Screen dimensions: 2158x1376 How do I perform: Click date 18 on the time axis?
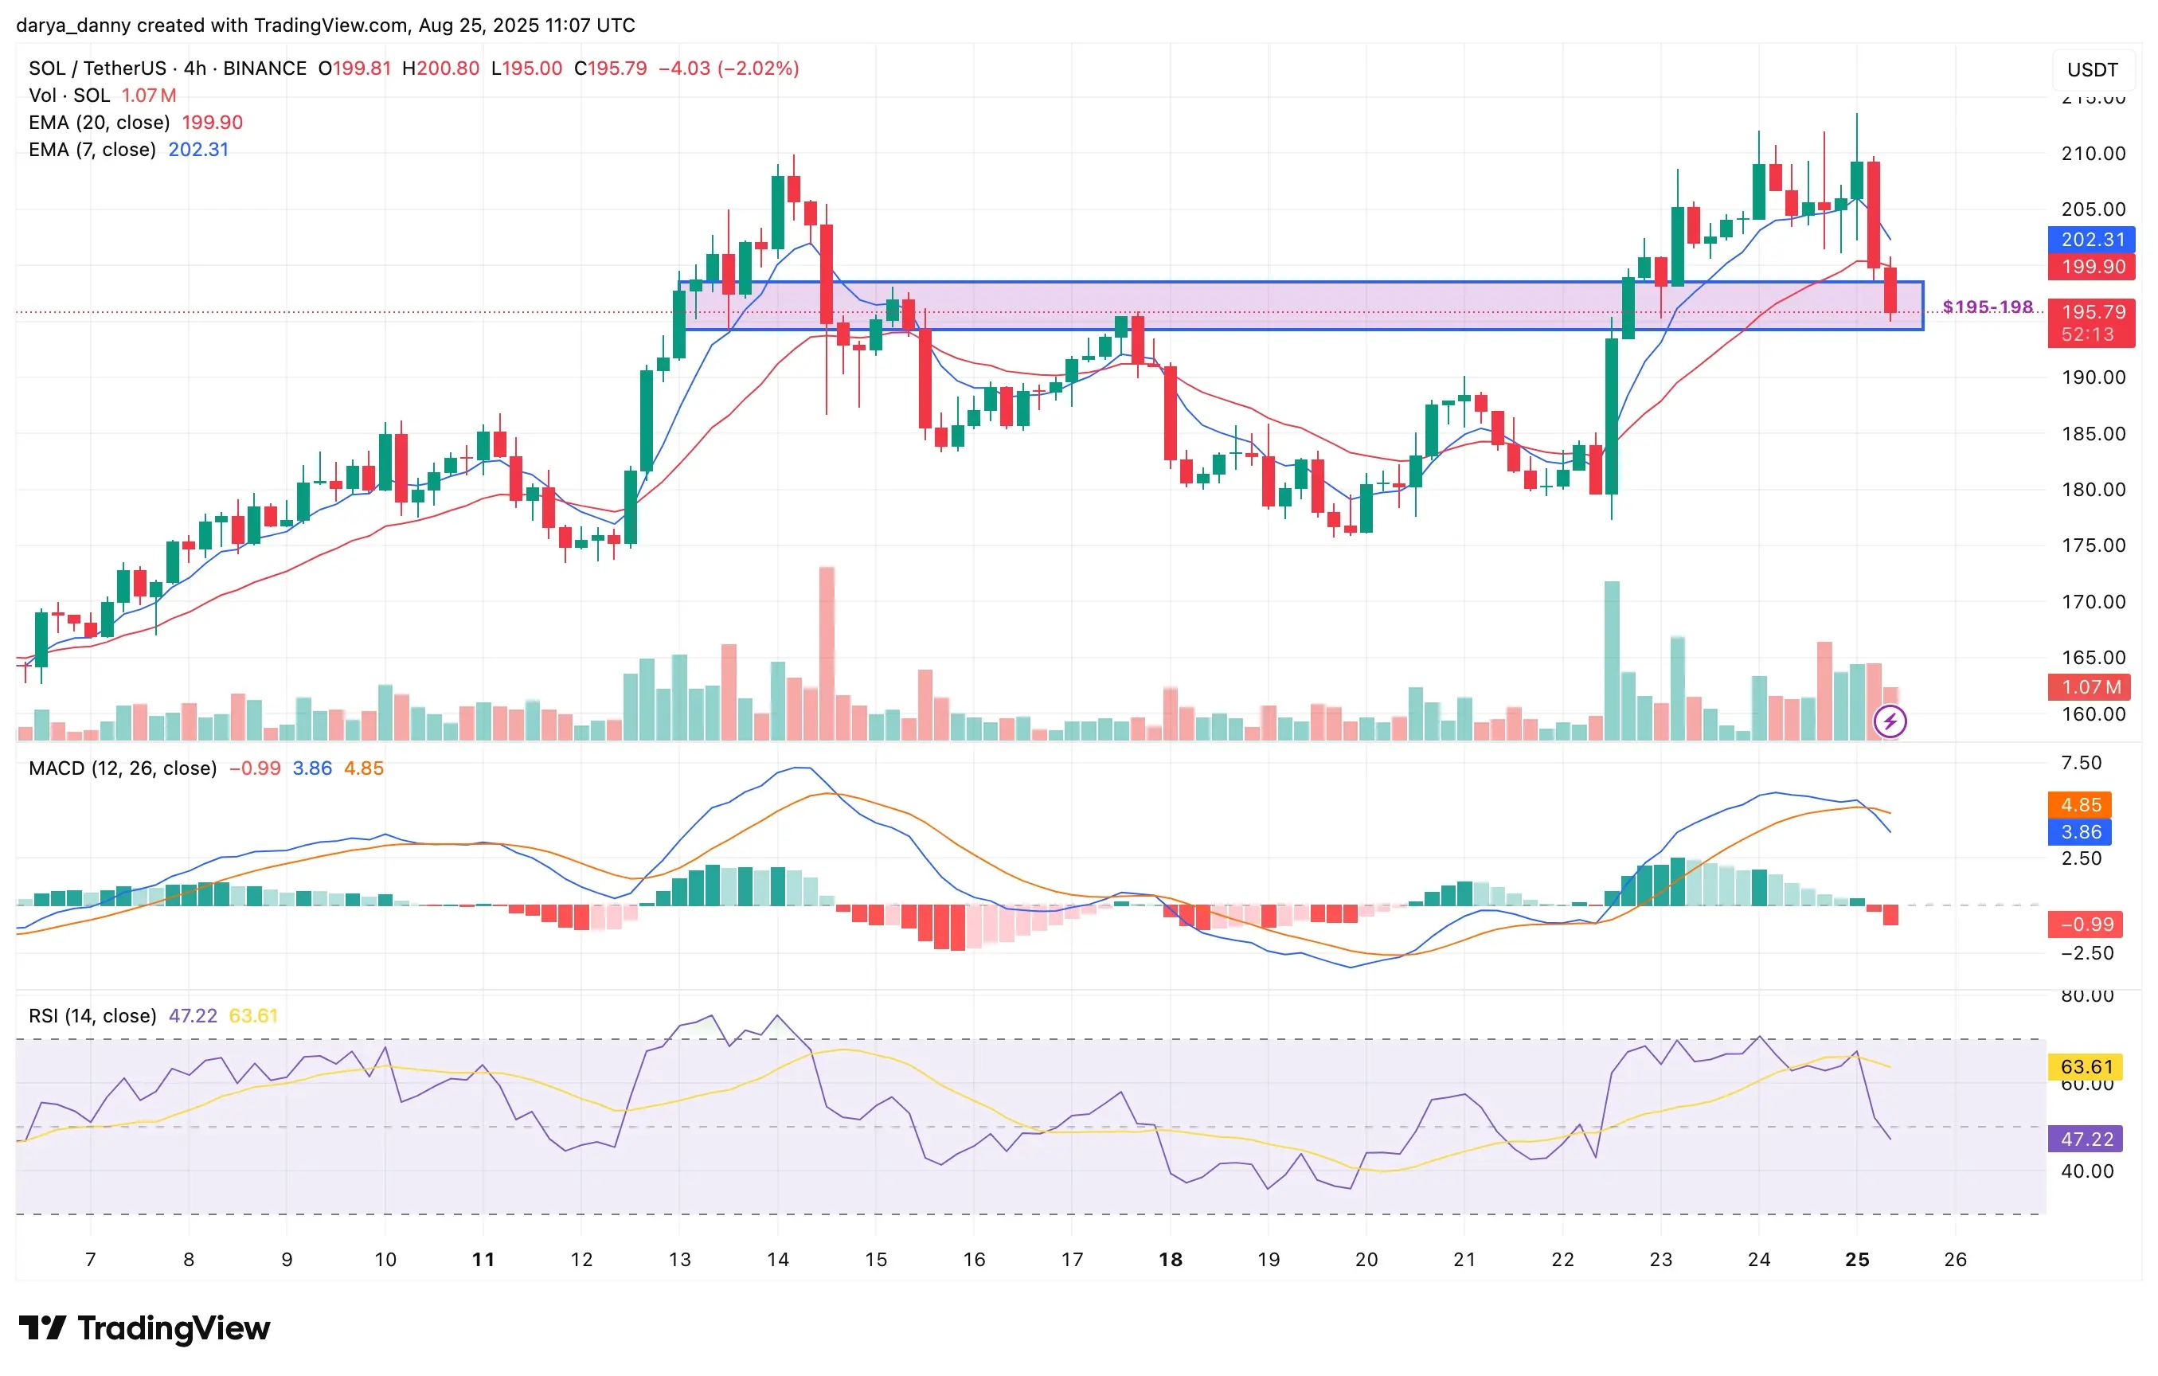1171,1260
